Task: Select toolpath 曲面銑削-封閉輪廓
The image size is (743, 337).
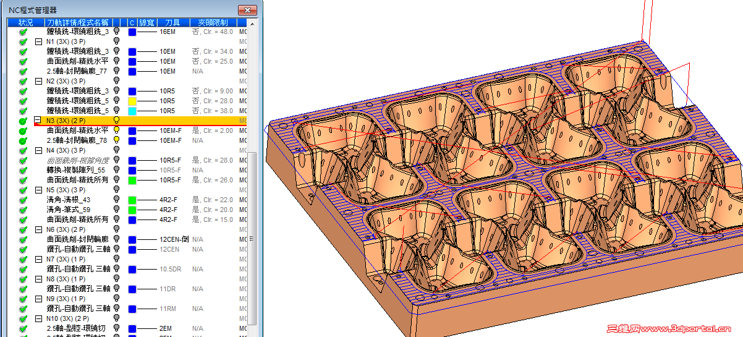Action: pos(77,239)
